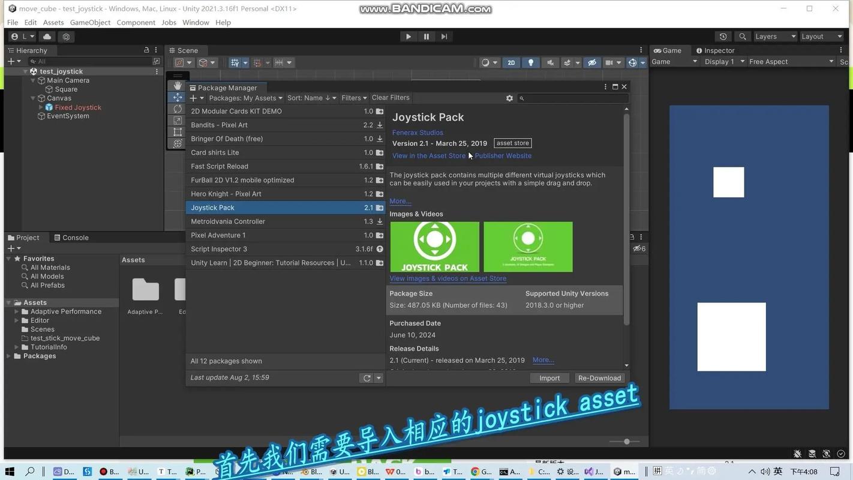Open the global search magnifier icon
The height and width of the screenshot is (480, 853).
(x=743, y=37)
